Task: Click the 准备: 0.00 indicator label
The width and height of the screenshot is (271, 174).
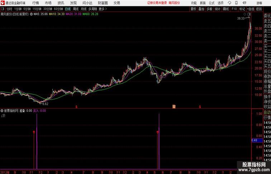Action: click(x=25, y=111)
